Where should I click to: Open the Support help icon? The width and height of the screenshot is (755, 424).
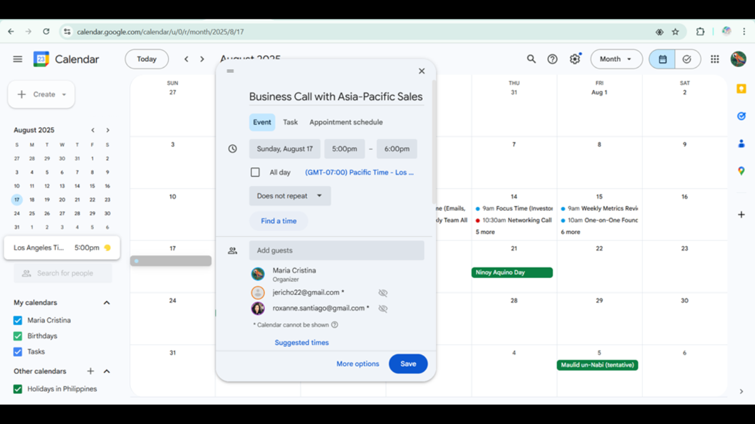[553, 59]
